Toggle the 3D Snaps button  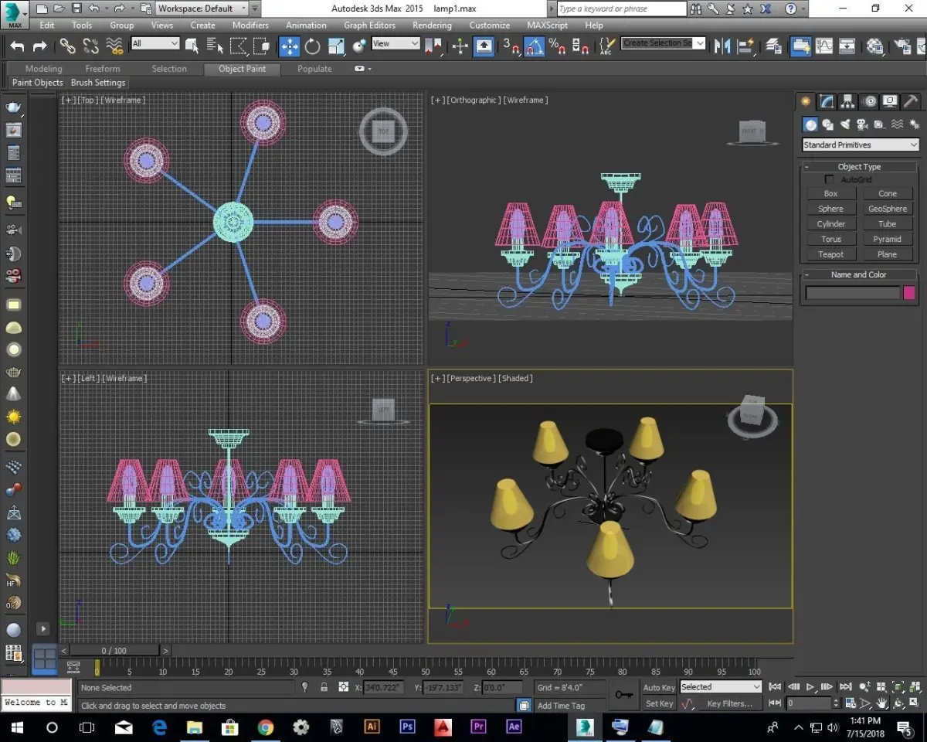pyautogui.click(x=511, y=46)
